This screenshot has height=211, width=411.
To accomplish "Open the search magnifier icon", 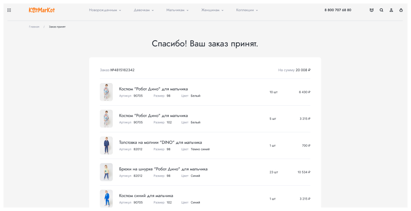I will click(381, 10).
